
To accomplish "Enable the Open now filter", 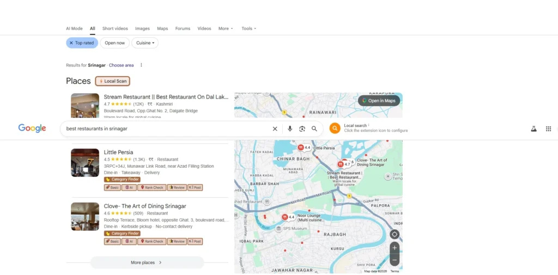I will tap(114, 43).
